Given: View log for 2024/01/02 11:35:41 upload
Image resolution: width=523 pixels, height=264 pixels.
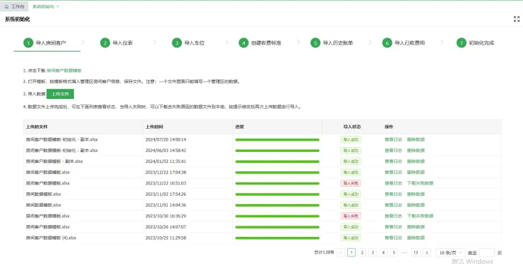Looking at the screenshot, I should [393, 162].
